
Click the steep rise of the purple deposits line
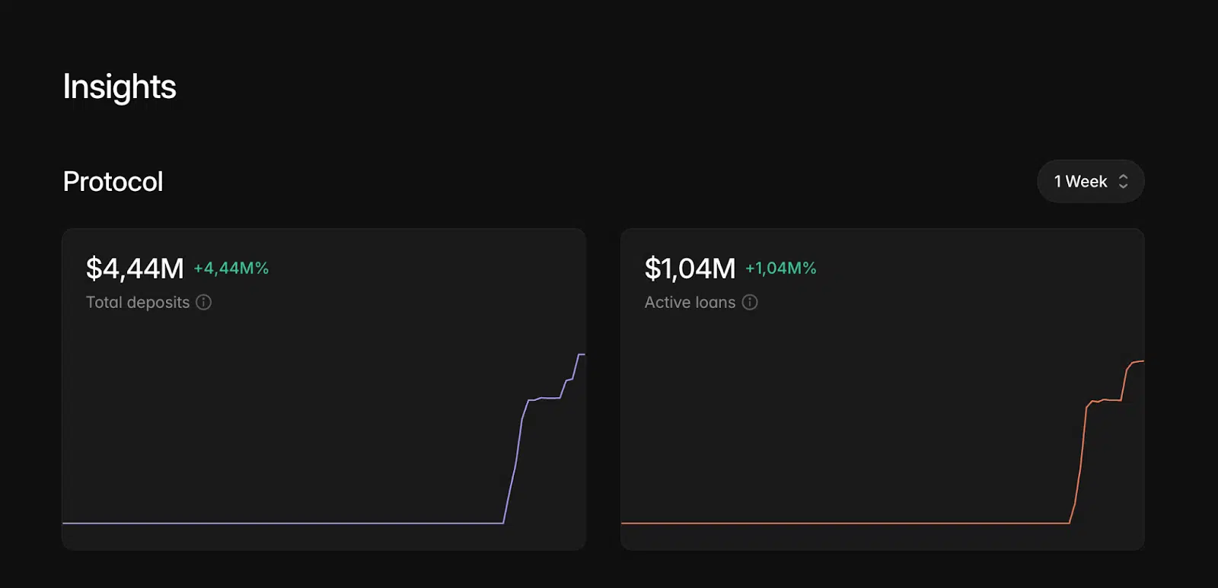[x=514, y=472]
